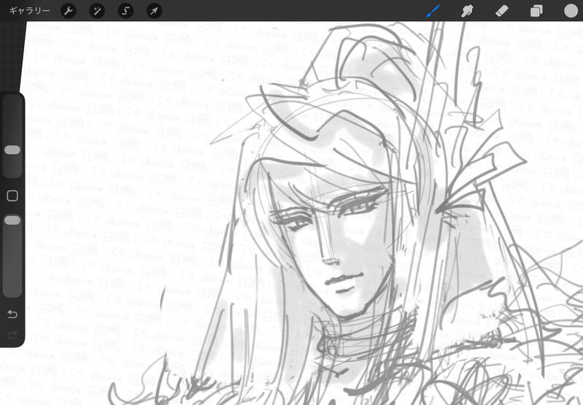
Task: Select the Selection S-ribbon tool
Action: click(x=126, y=11)
